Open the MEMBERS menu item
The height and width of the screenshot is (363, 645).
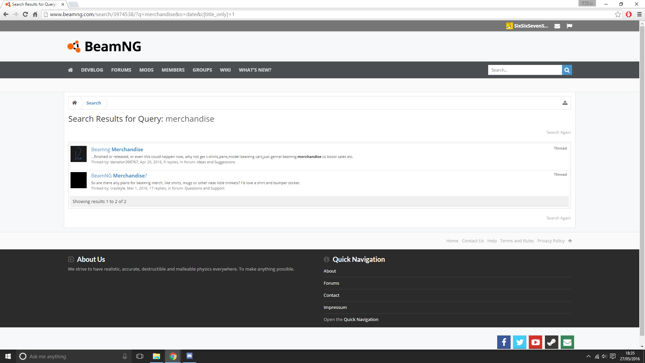(173, 70)
